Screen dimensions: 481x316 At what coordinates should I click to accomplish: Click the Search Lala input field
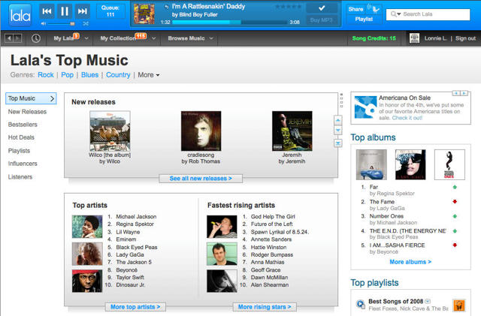436,14
